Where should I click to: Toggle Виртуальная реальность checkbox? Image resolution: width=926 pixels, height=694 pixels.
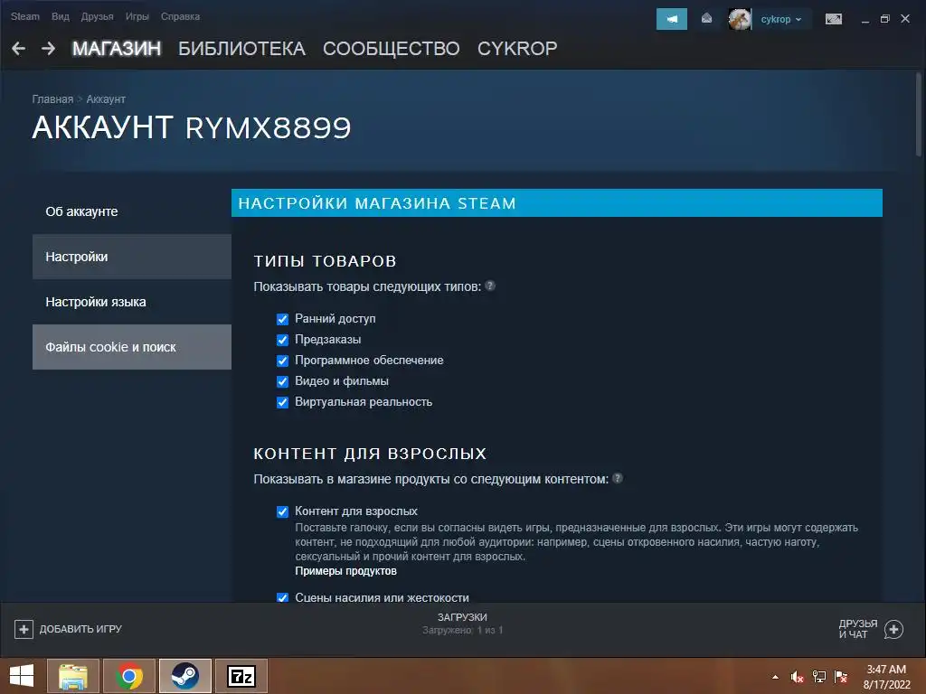[282, 402]
